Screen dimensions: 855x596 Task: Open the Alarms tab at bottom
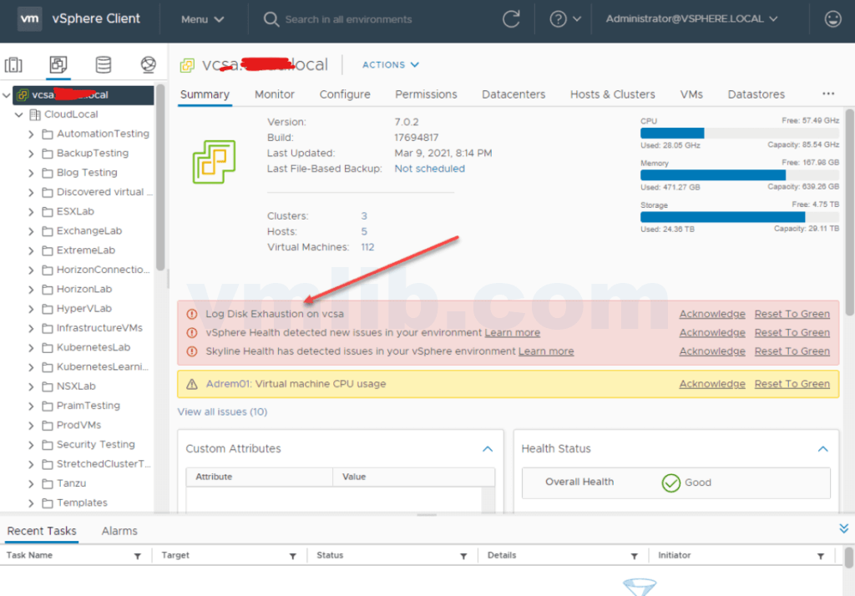tap(119, 530)
